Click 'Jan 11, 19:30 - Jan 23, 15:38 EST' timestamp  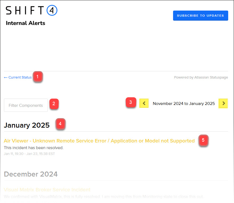tap(29, 154)
